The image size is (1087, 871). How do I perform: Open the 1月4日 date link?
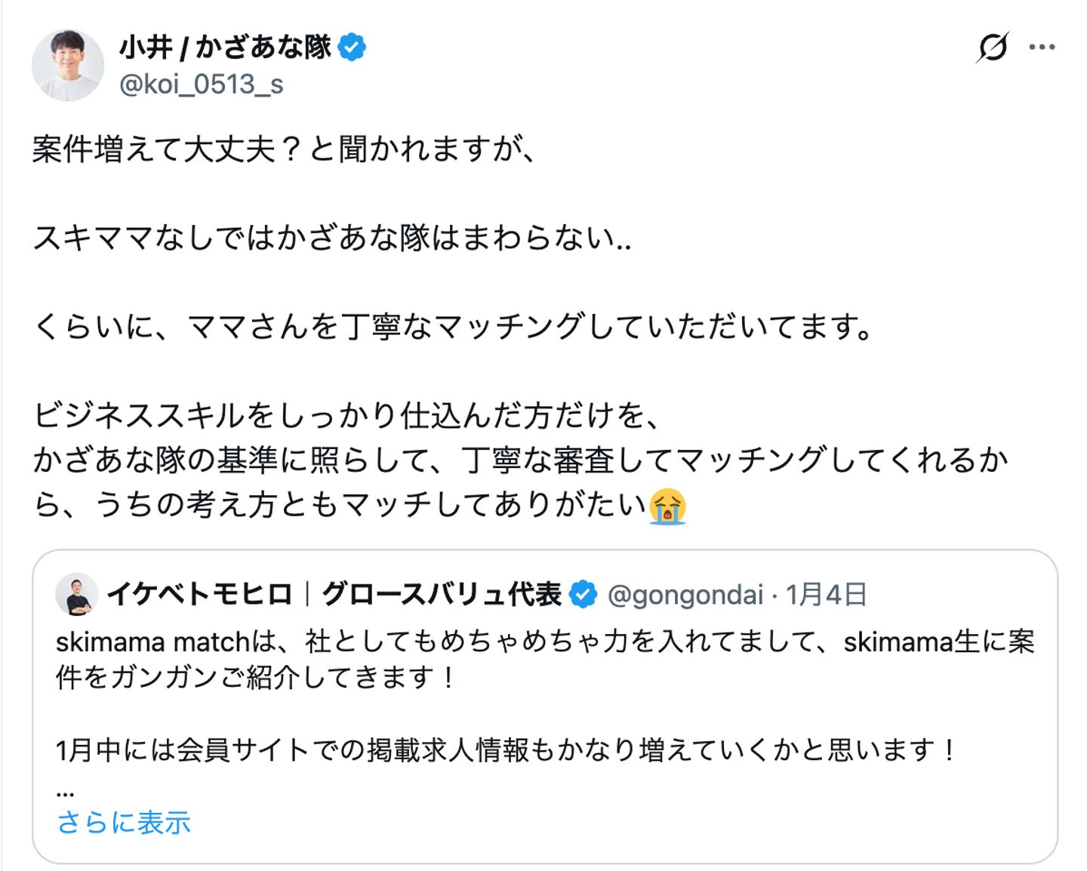826,595
